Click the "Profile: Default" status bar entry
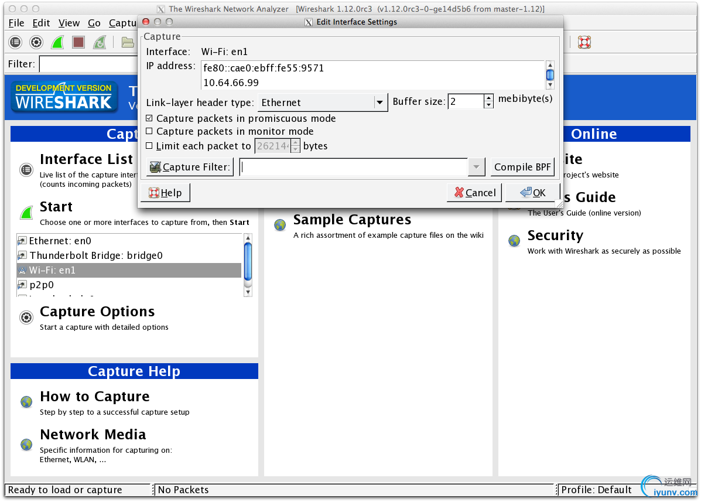 tap(596, 490)
